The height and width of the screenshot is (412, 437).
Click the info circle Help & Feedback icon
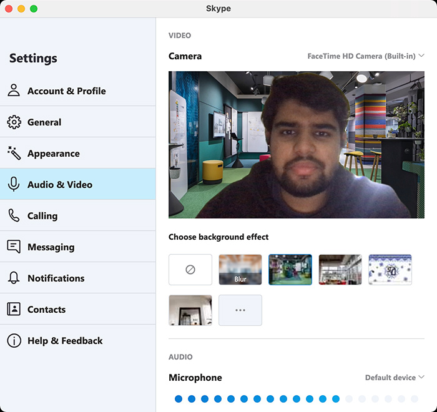[x=14, y=341]
